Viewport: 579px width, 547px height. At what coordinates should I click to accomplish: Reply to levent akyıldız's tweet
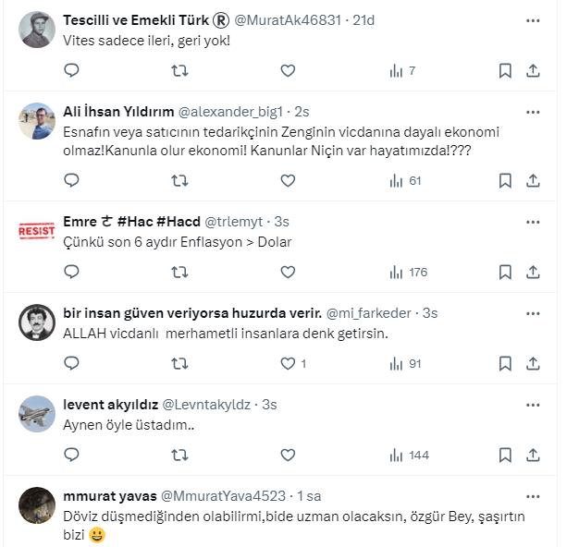71,455
